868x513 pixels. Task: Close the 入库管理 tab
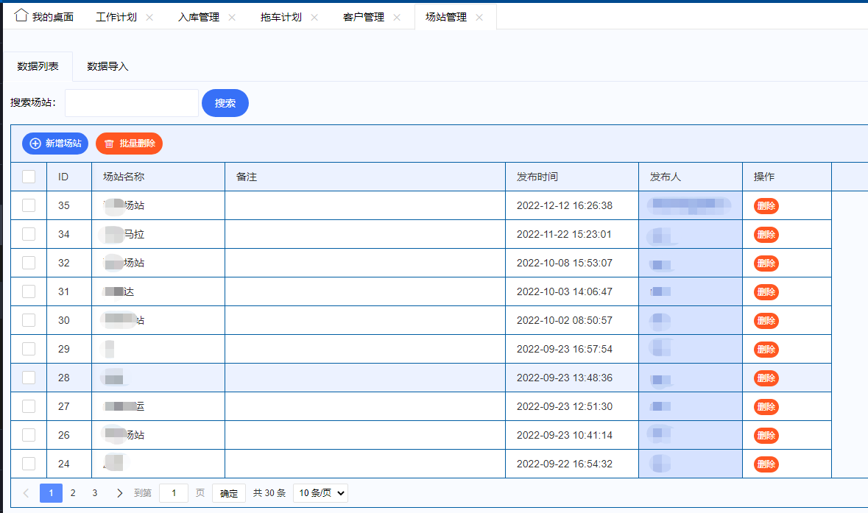click(232, 18)
